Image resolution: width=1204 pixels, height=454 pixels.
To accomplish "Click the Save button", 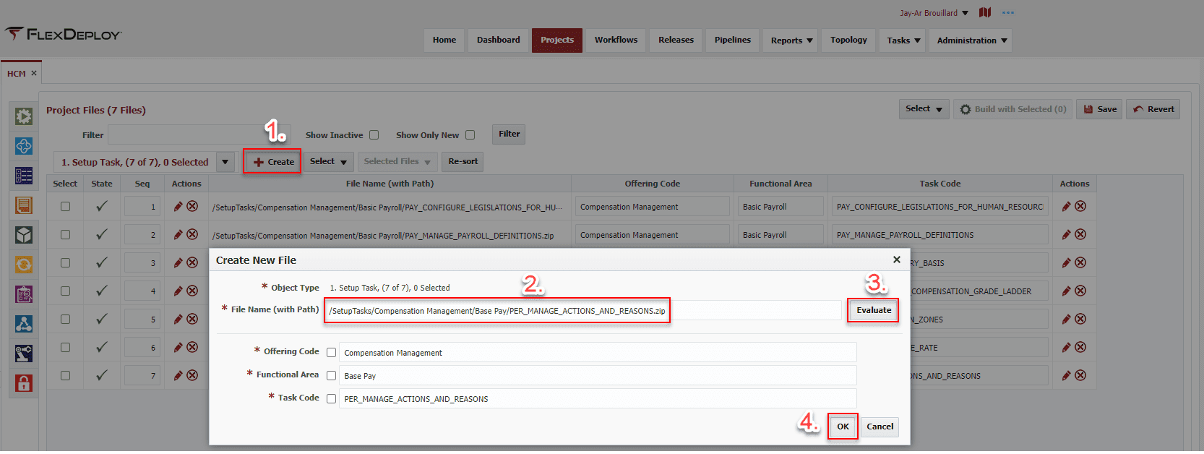I will tap(1099, 109).
